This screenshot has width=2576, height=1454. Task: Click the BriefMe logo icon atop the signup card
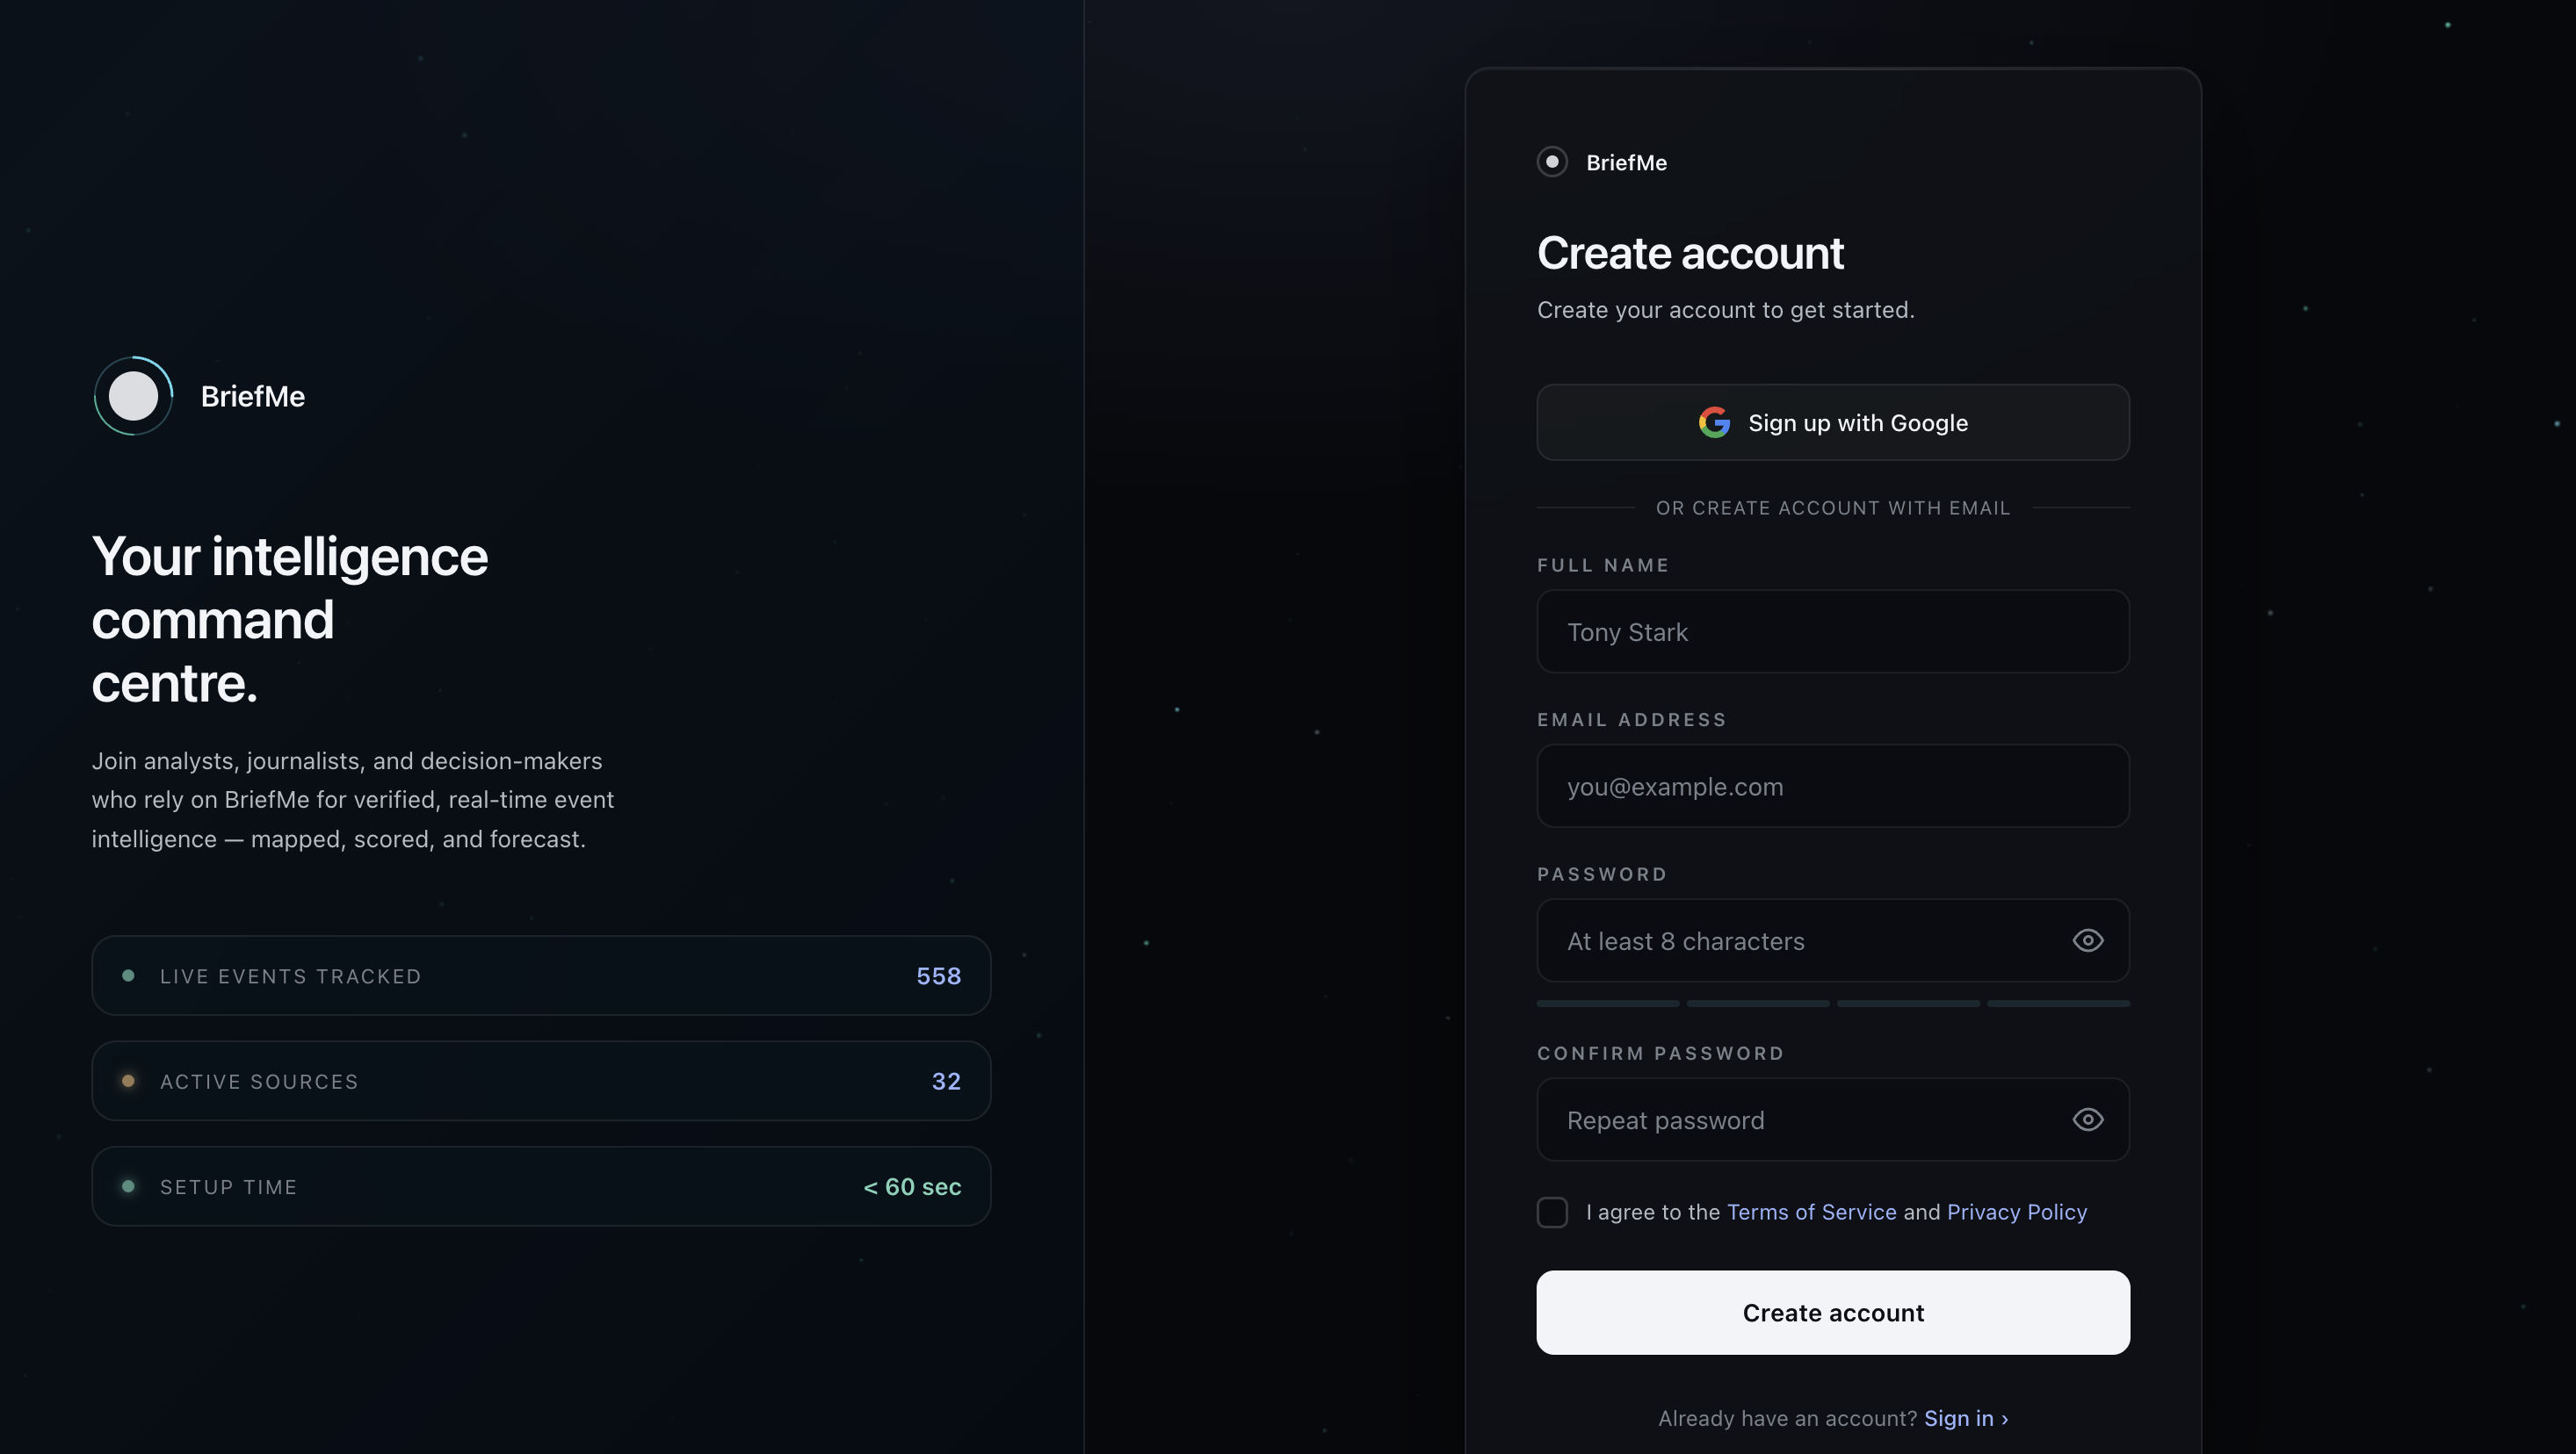tap(1552, 162)
